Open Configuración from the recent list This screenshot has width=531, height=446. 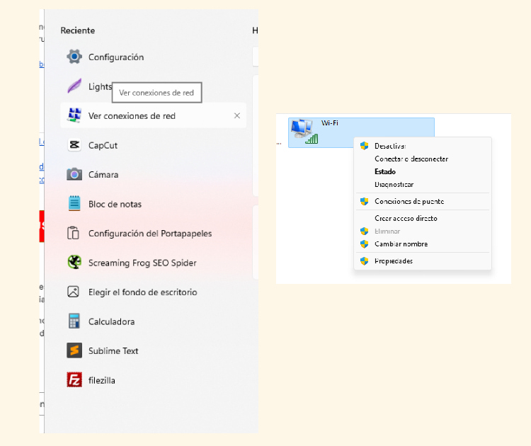(116, 57)
